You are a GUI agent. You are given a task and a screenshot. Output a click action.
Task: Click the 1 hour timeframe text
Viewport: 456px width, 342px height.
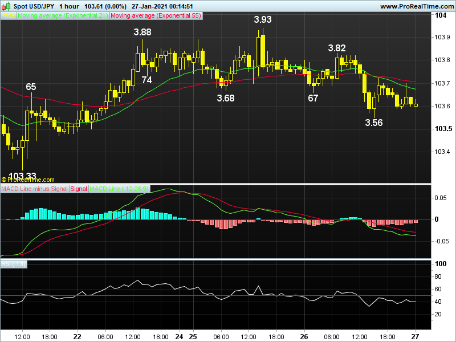click(x=69, y=6)
